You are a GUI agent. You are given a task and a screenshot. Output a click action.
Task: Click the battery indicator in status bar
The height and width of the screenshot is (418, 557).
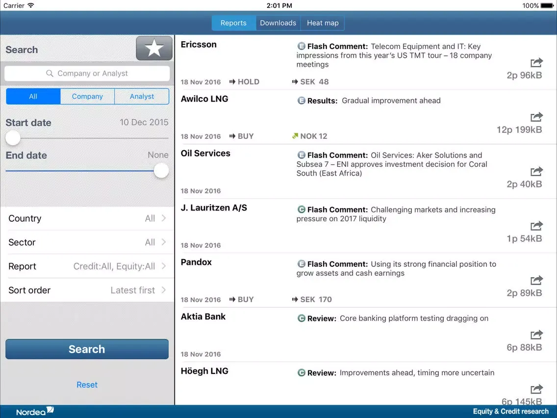[x=547, y=6]
